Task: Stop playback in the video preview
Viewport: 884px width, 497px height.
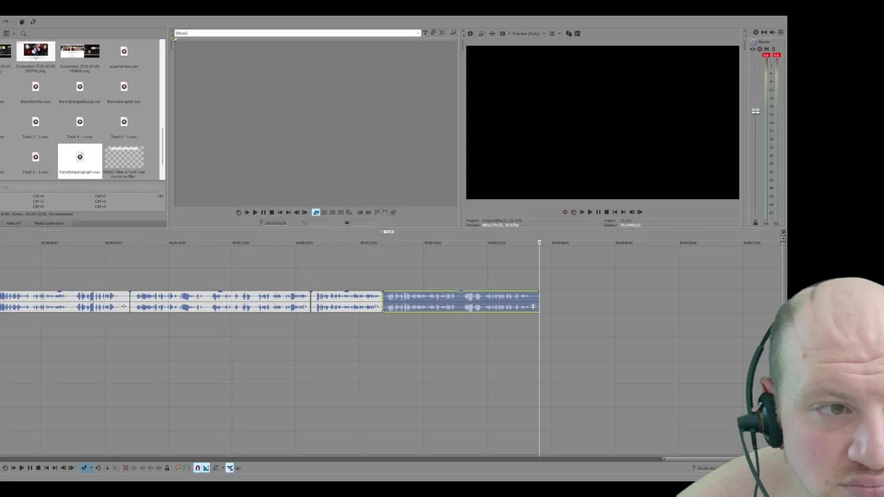Action: pyautogui.click(x=606, y=212)
